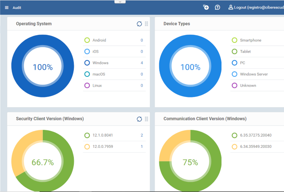Toggle the Windows Server legend circle
284x192 pixels.
coord(234,74)
